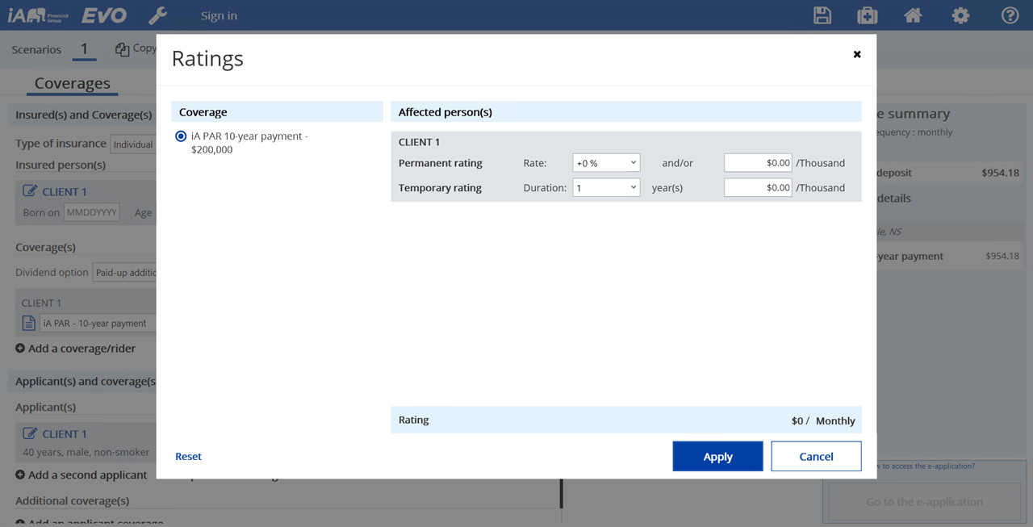This screenshot has width=1033, height=527.
Task: Open the permanent rating Rate dropdown
Action: pyautogui.click(x=605, y=163)
